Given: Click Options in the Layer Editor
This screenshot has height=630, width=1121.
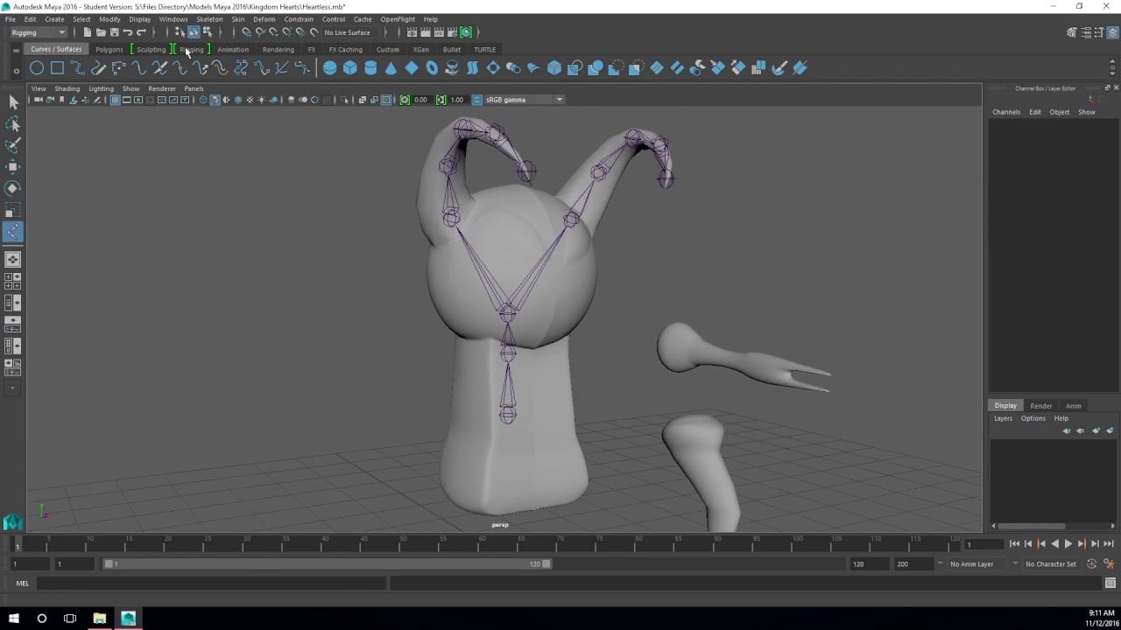Looking at the screenshot, I should pos(1033,418).
